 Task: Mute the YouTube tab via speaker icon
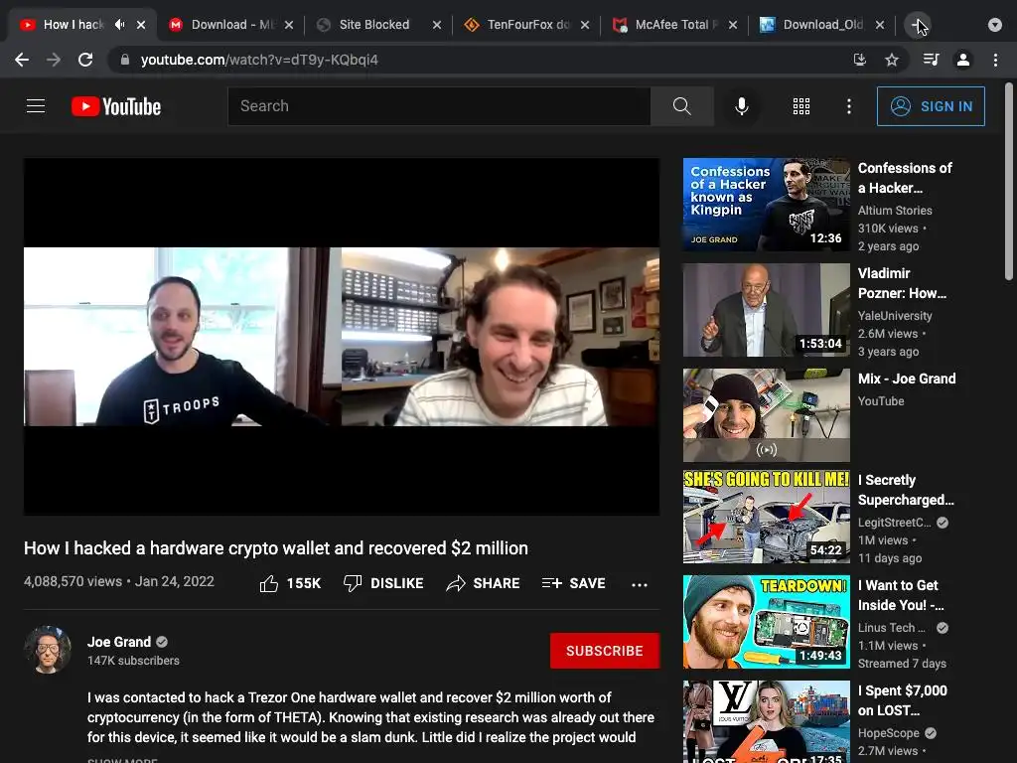[120, 25]
